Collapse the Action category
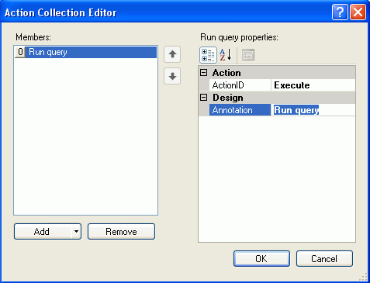 tap(204, 73)
